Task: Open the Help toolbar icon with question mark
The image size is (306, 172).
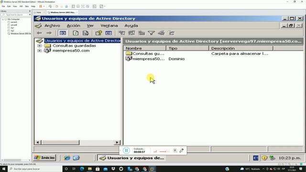Action: tap(98, 33)
